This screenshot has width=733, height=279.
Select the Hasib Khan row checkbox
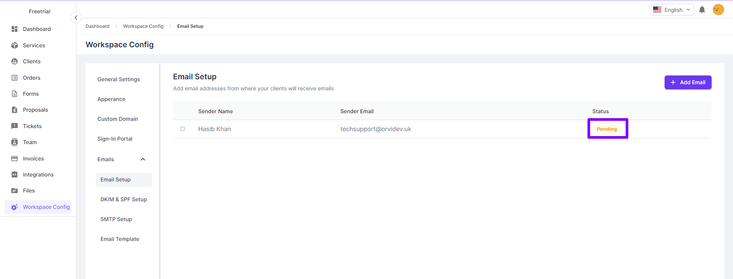click(183, 129)
